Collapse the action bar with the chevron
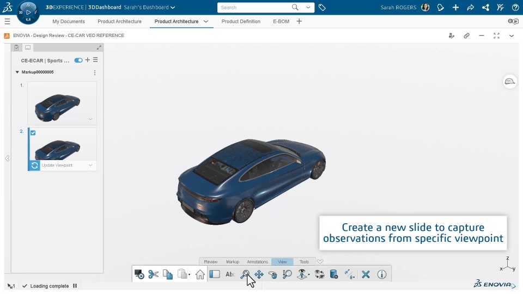The image size is (523, 294). (320, 261)
